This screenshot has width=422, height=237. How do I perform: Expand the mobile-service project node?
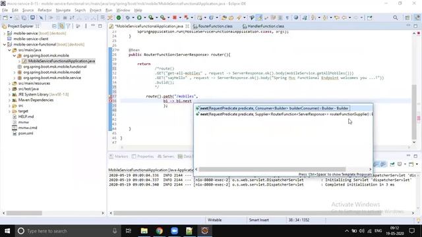5,34
